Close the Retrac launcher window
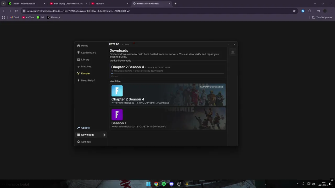Viewport: 335px width, 188px height. coord(234,44)
